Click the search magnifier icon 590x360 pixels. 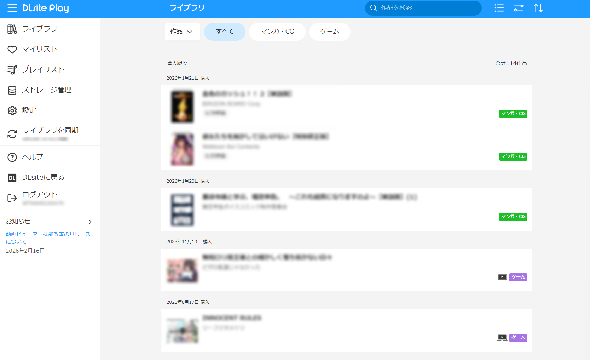[x=374, y=8]
